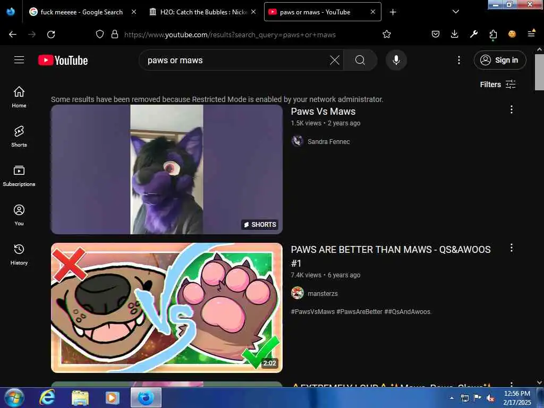
Task: Open Shorts in the sidebar
Action: pos(19,137)
